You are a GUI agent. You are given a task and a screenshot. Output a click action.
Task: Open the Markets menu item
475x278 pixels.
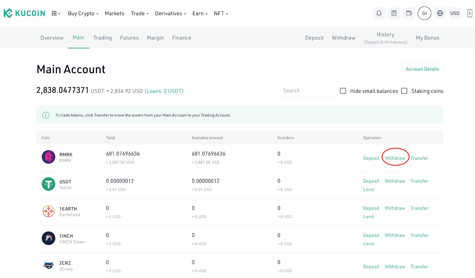pos(114,13)
